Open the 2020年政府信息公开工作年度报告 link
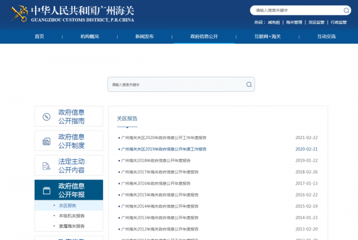This screenshot has height=240, width=358. (164, 137)
